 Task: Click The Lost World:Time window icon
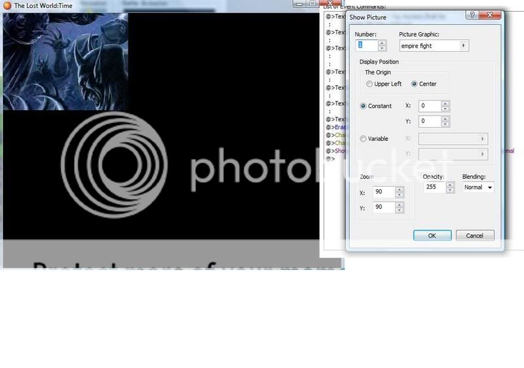coord(7,5)
